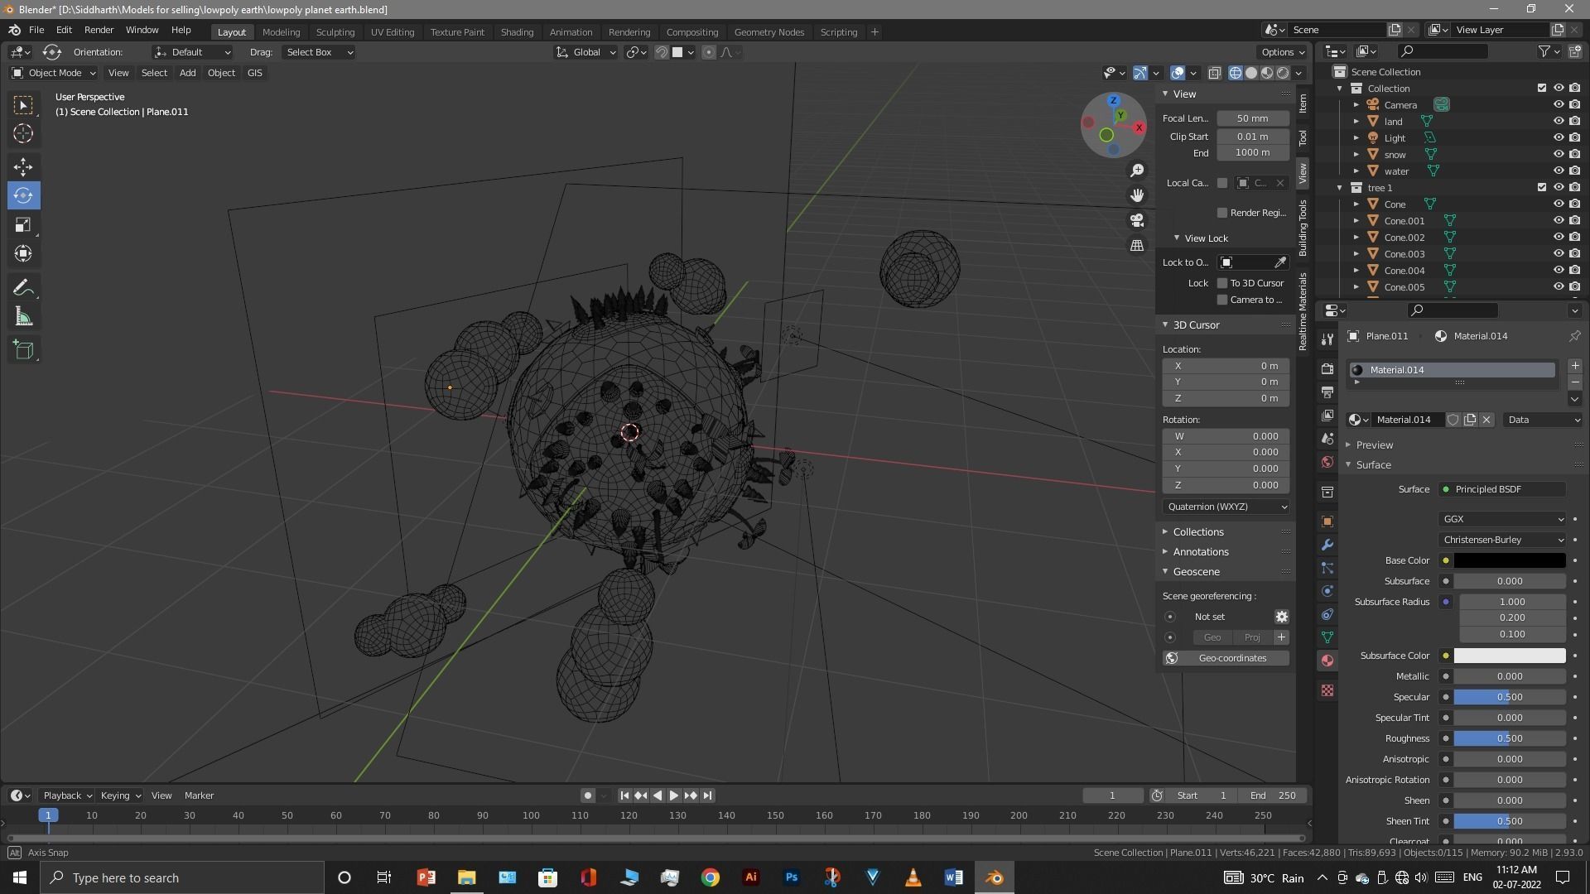The width and height of the screenshot is (1590, 894).
Task: Click the Base Color black swatch
Action: (1510, 560)
